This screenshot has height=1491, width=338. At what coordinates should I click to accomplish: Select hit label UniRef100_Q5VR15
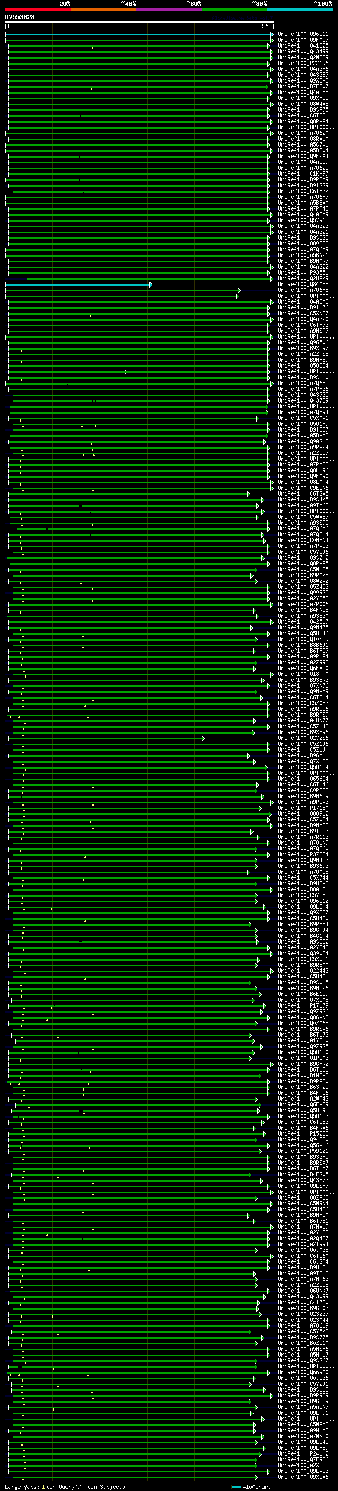(303, 221)
